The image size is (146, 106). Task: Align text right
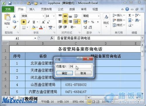pos(70,21)
